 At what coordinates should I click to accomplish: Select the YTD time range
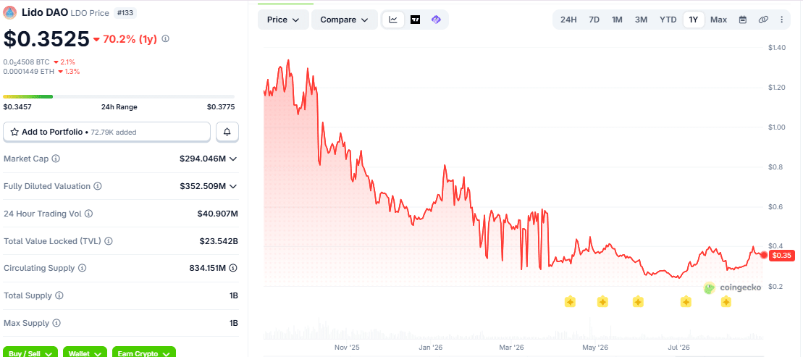point(668,20)
